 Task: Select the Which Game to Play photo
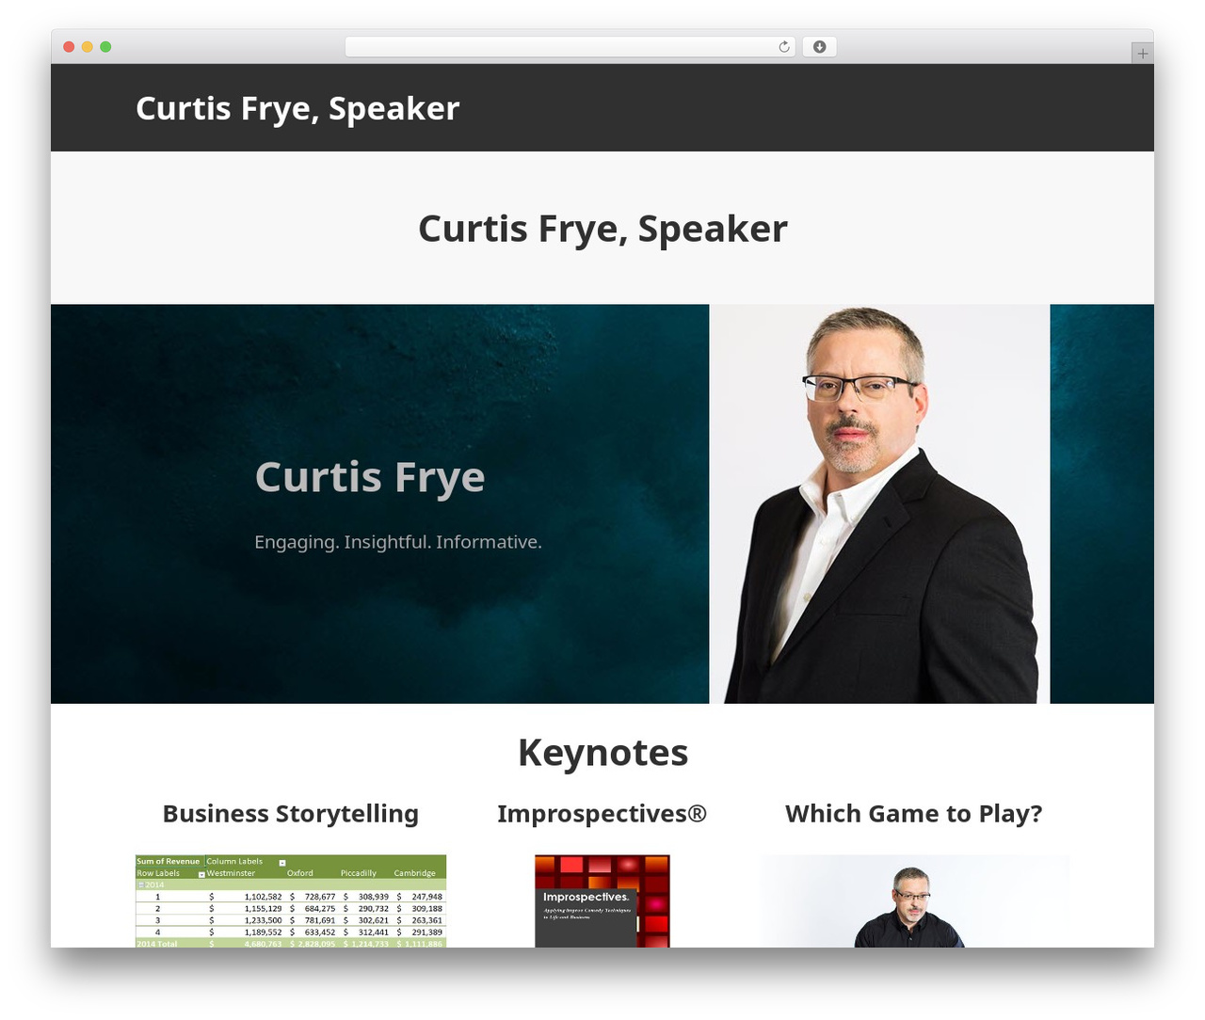tap(914, 901)
